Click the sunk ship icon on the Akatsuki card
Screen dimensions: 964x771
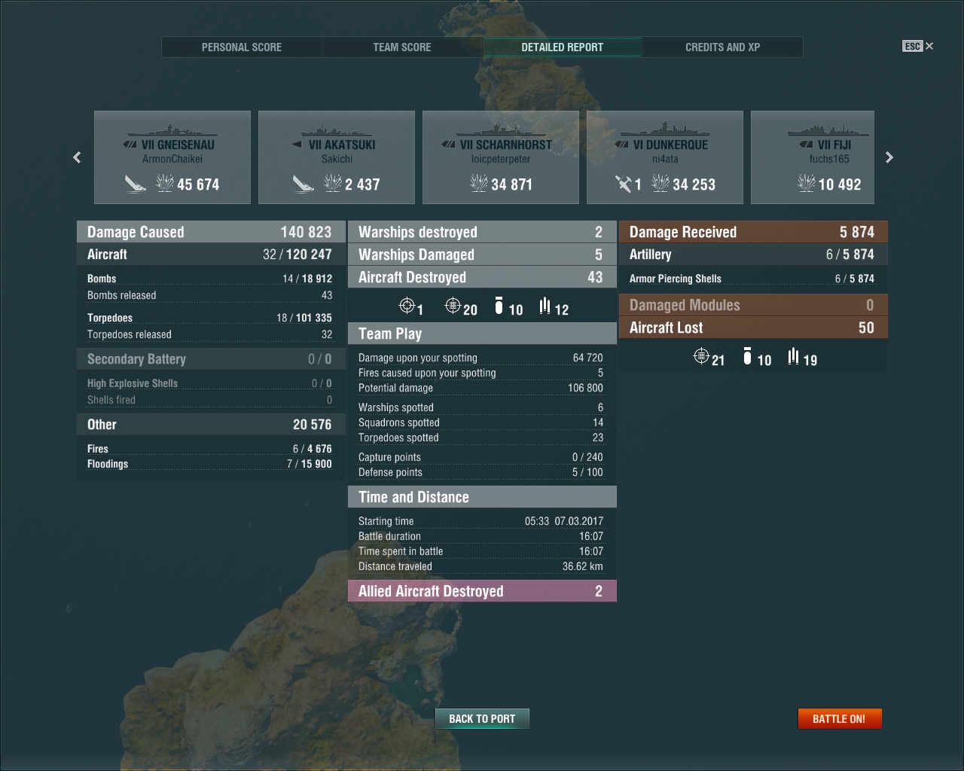coord(304,183)
